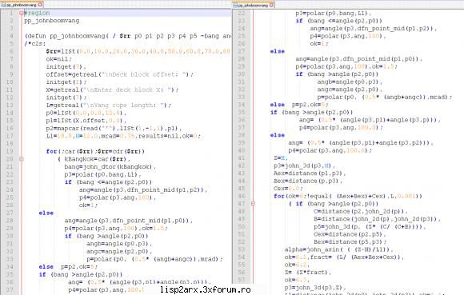Place cursor on the #region line

[x=37, y=13]
